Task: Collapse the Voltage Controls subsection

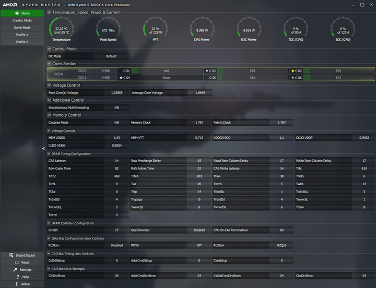Action: 49,131
